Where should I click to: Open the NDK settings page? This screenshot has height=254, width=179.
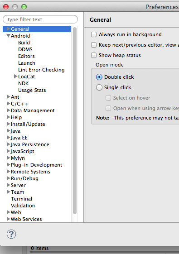tap(24, 83)
